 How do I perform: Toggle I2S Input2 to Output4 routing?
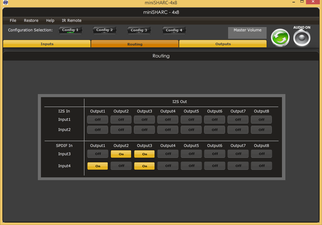[x=168, y=130]
